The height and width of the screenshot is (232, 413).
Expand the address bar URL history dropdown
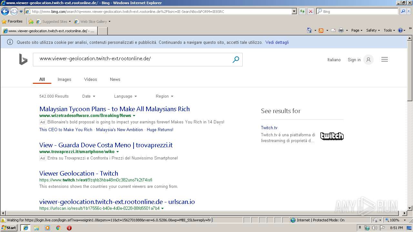294,11
